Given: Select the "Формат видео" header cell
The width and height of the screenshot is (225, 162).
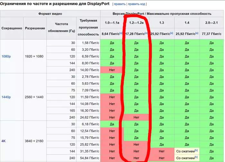Looking at the screenshot, I should (50, 14).
